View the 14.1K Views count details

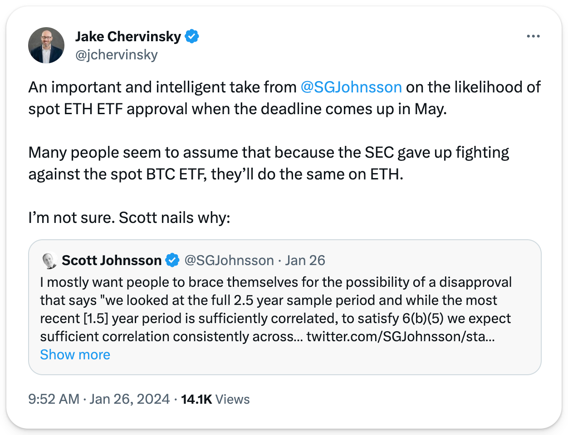(x=215, y=399)
